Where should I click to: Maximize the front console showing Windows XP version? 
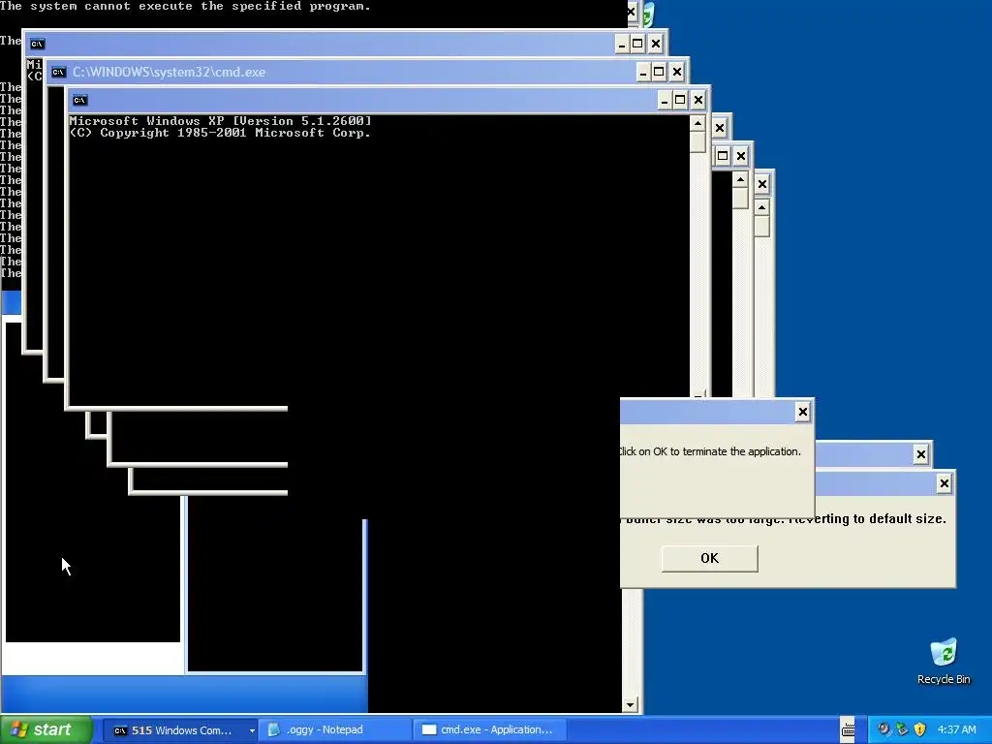pos(680,100)
